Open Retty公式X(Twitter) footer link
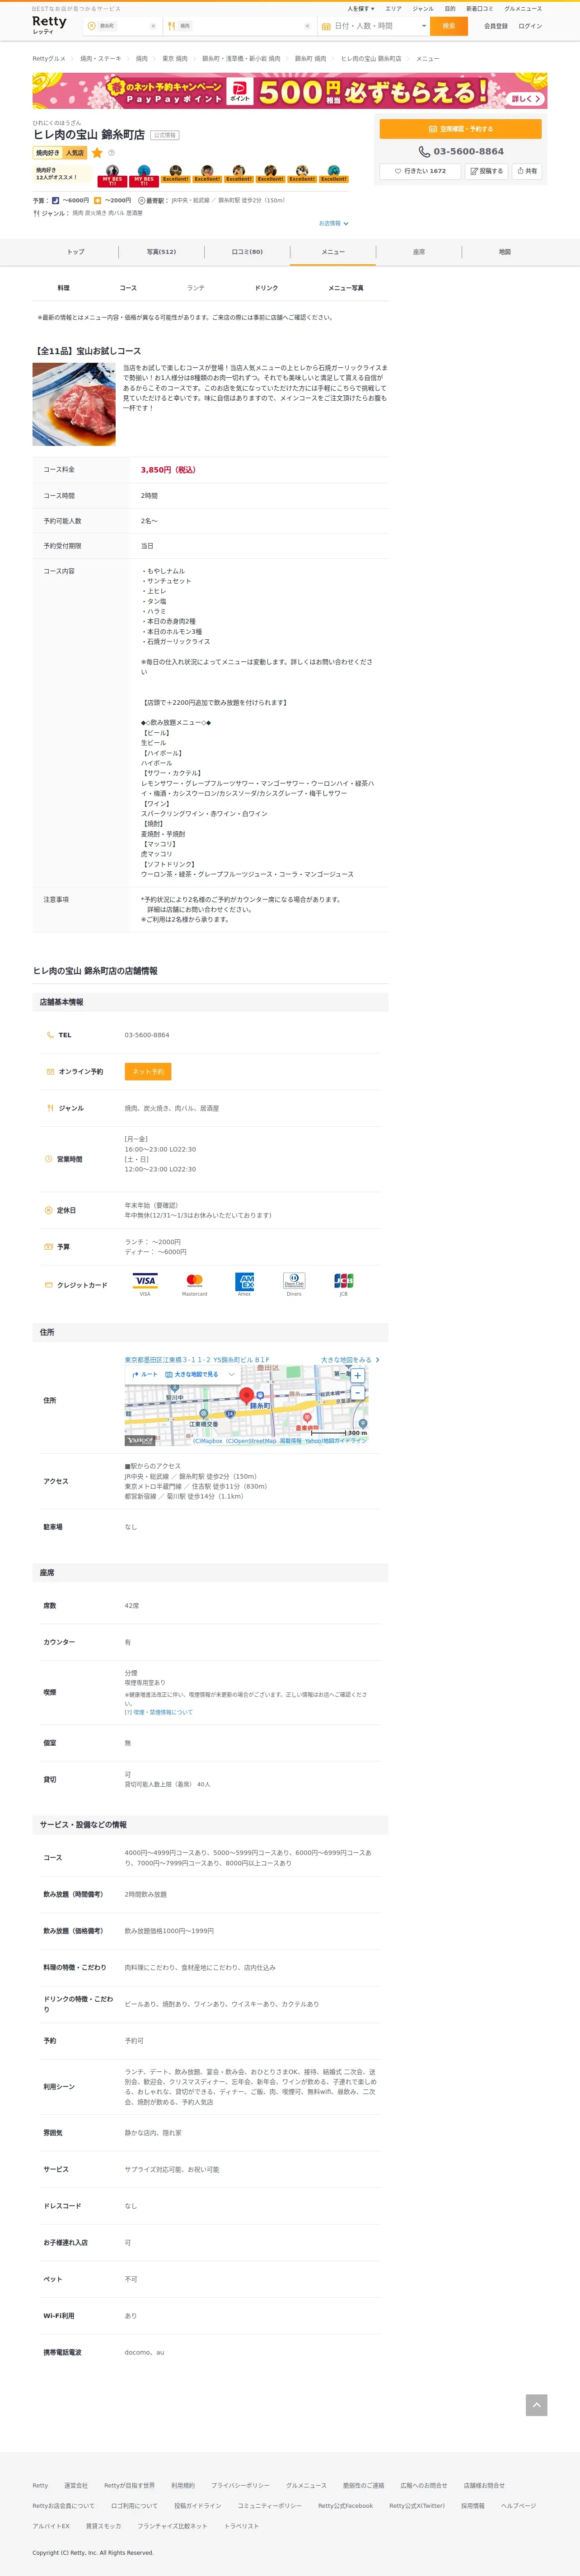Viewport: 580px width, 2576px height. click(417, 2506)
